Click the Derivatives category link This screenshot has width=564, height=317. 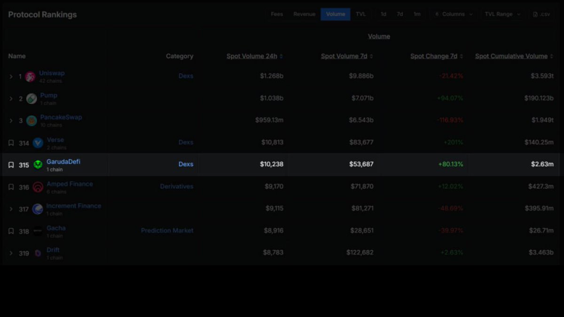(x=177, y=186)
